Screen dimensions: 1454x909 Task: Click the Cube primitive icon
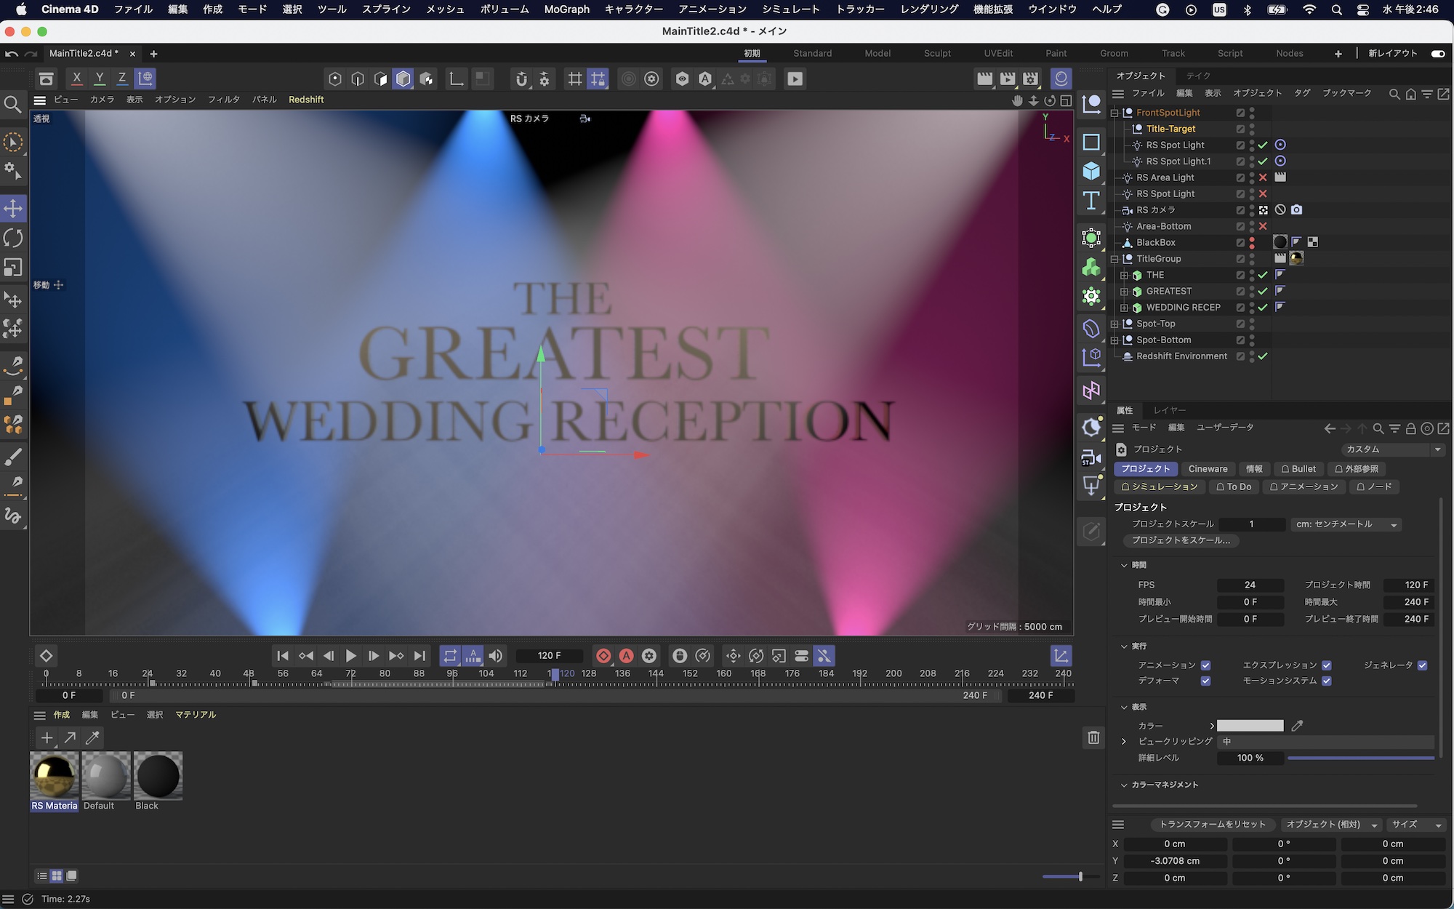point(1090,171)
